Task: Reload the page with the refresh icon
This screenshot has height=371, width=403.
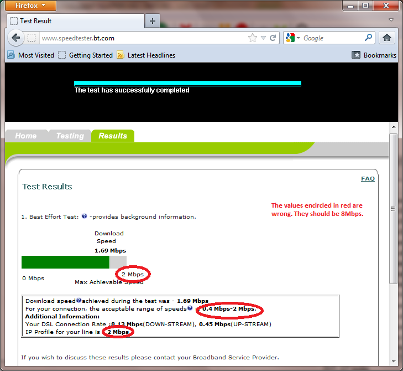Action: pyautogui.click(x=273, y=38)
